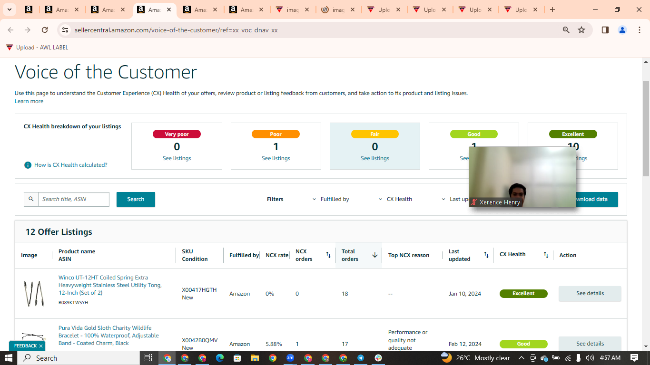Open the FEEDBACK widget
This screenshot has height=365, width=650.
25,346
